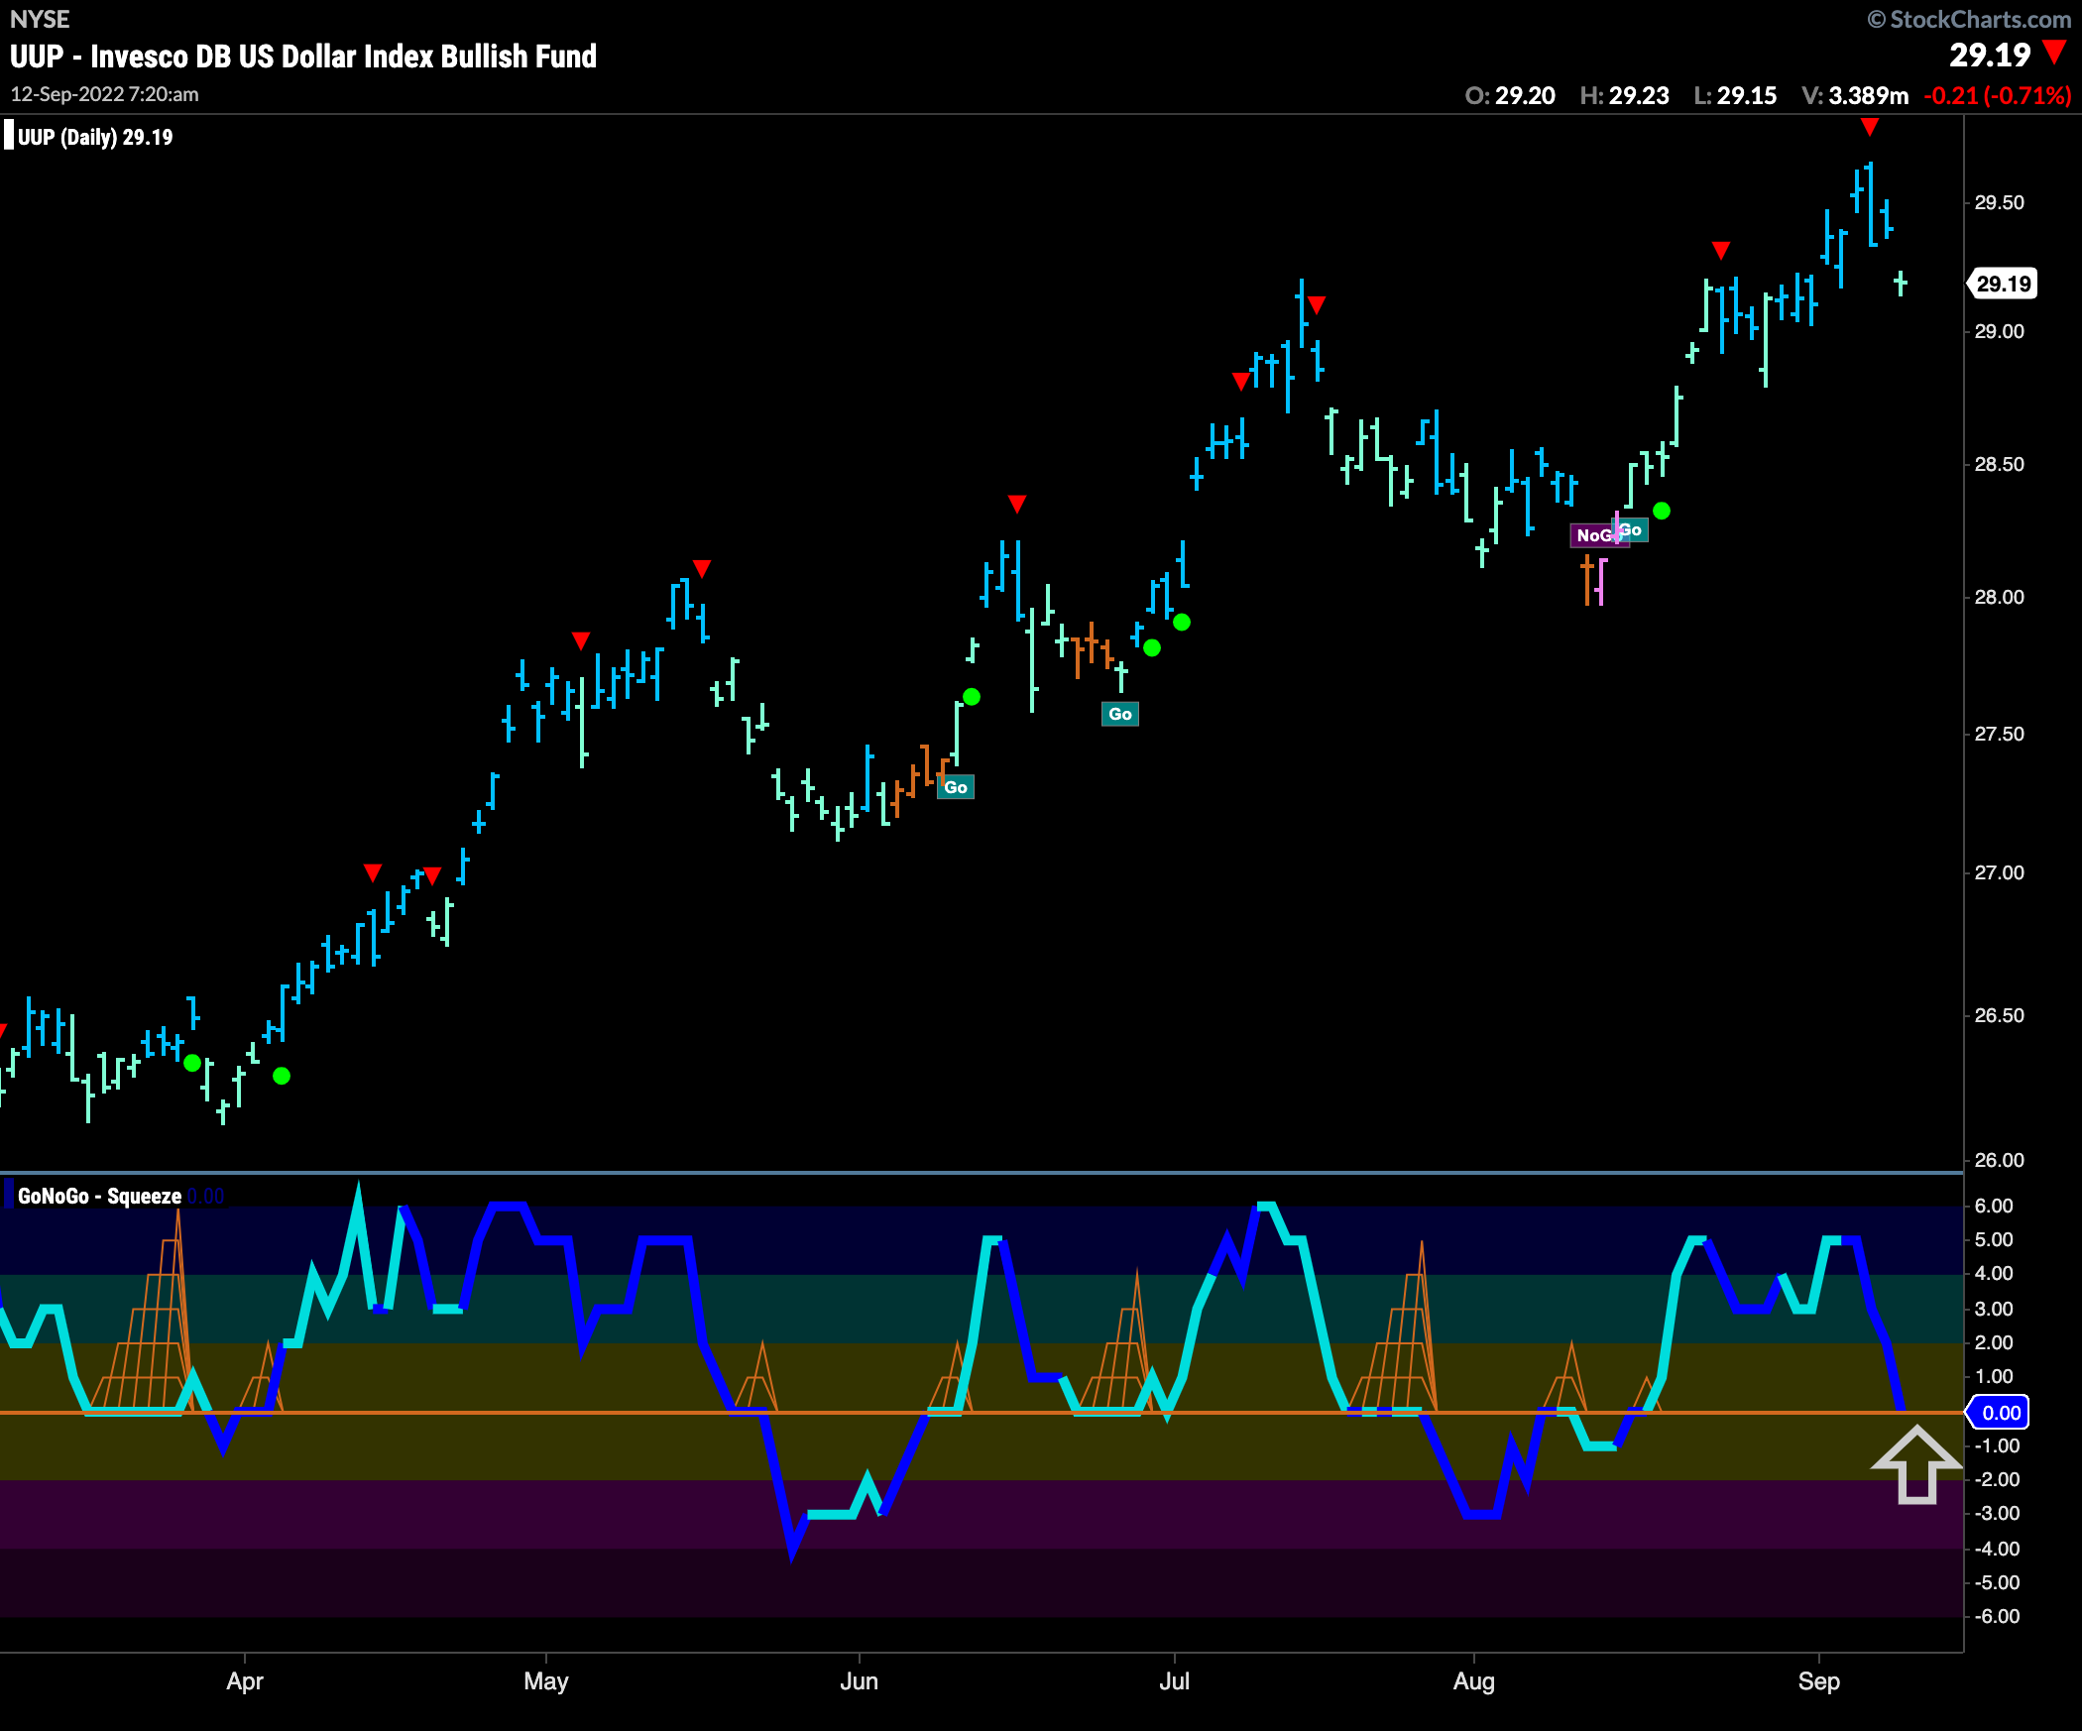Click the Apr label on time axis

(245, 1681)
